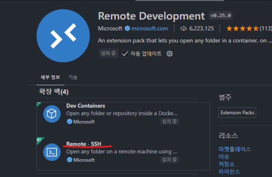
Task: Switch to the 기능 tab
Action: [x=73, y=77]
